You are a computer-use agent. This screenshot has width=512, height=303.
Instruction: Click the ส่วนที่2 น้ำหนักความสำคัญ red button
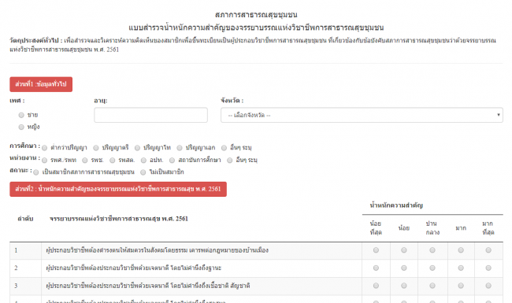pos(118,189)
